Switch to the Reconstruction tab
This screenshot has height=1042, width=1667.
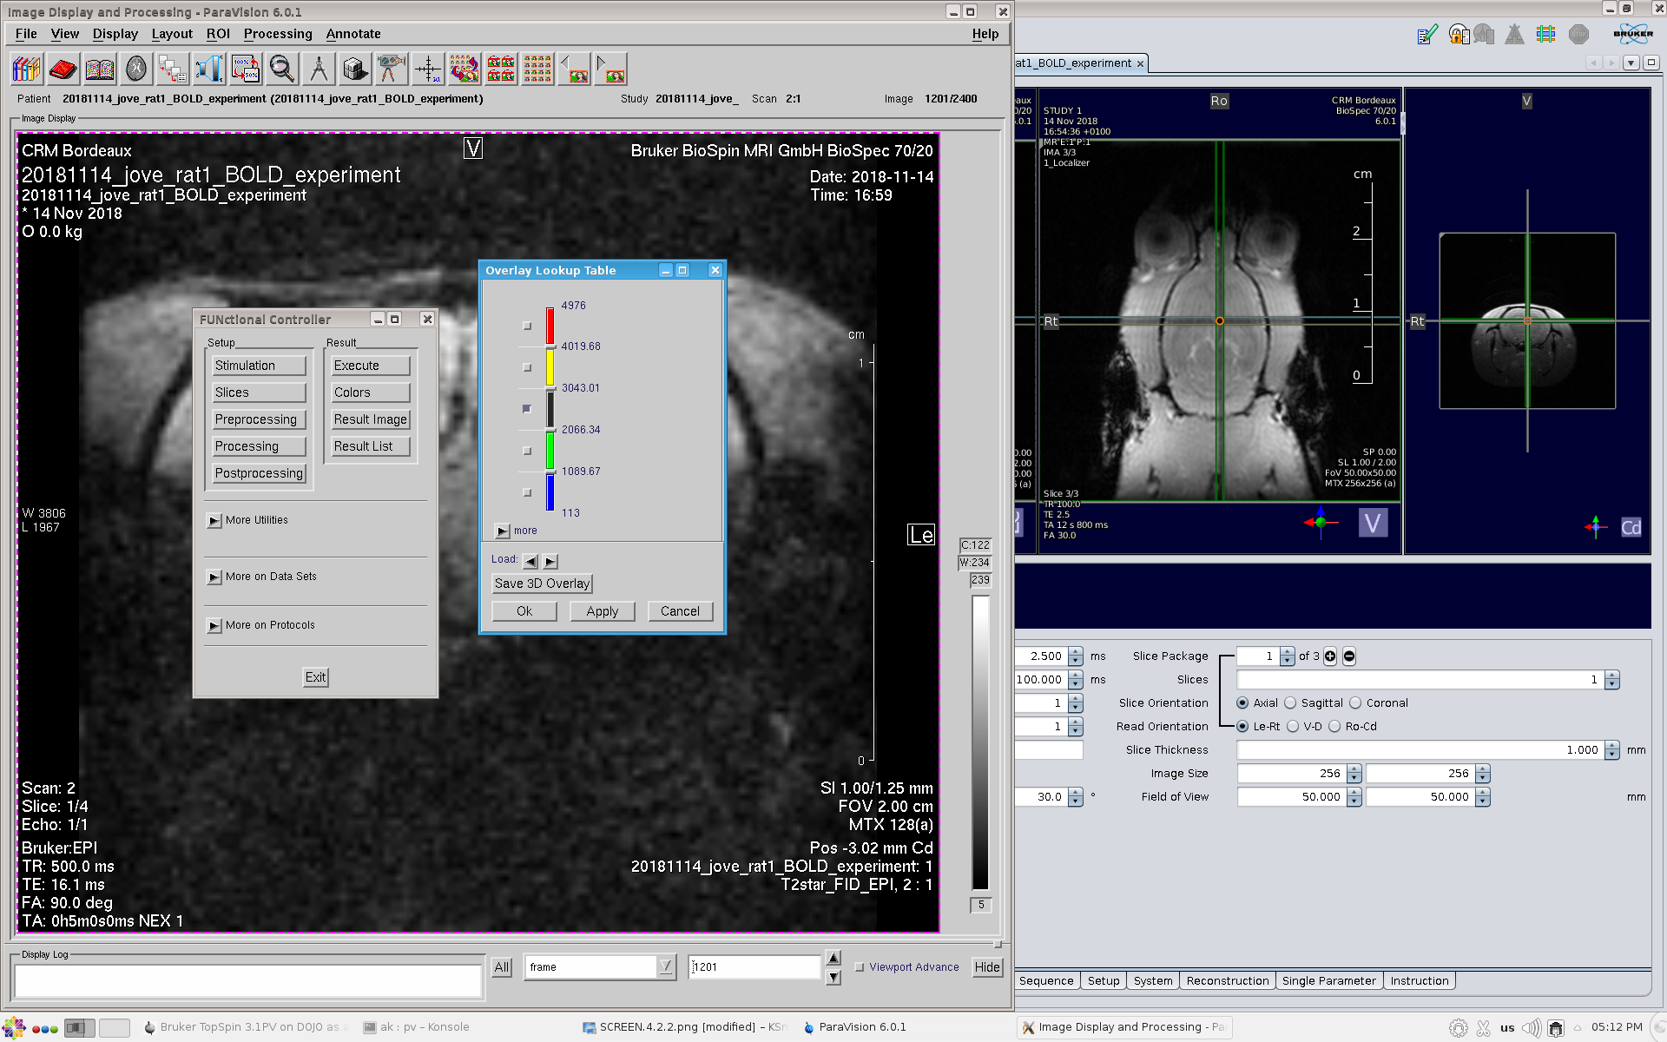pos(1227,981)
